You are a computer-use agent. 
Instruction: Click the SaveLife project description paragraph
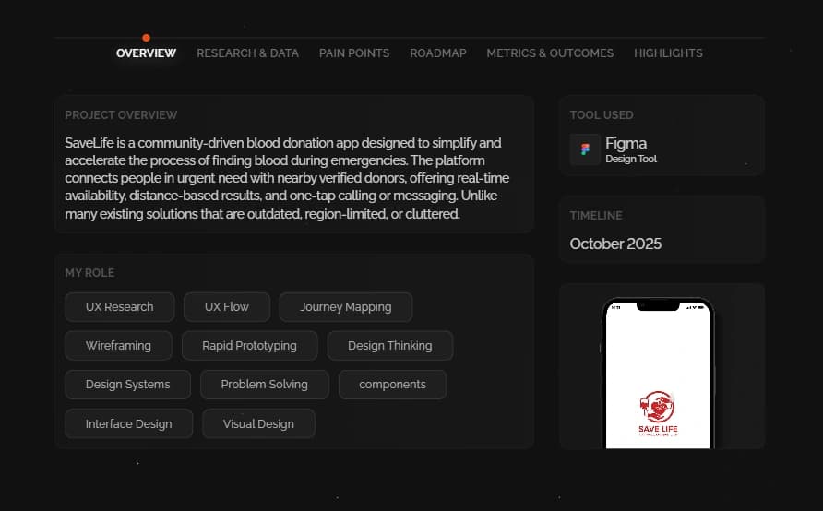(x=287, y=178)
